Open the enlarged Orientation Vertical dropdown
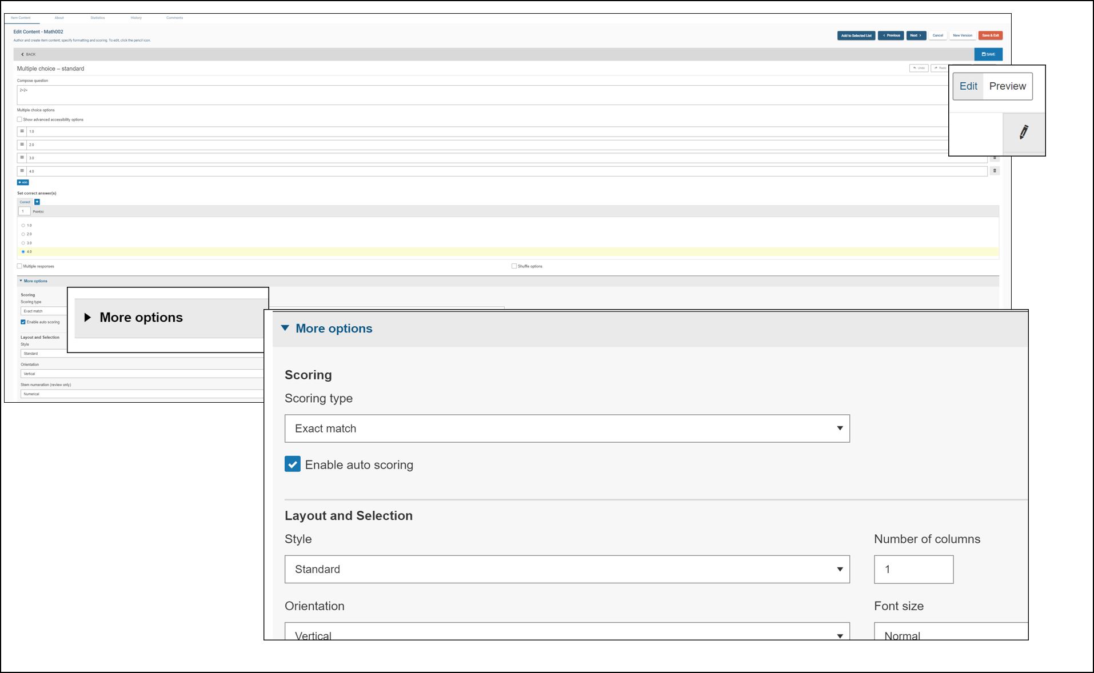This screenshot has width=1094, height=673. pos(567,631)
